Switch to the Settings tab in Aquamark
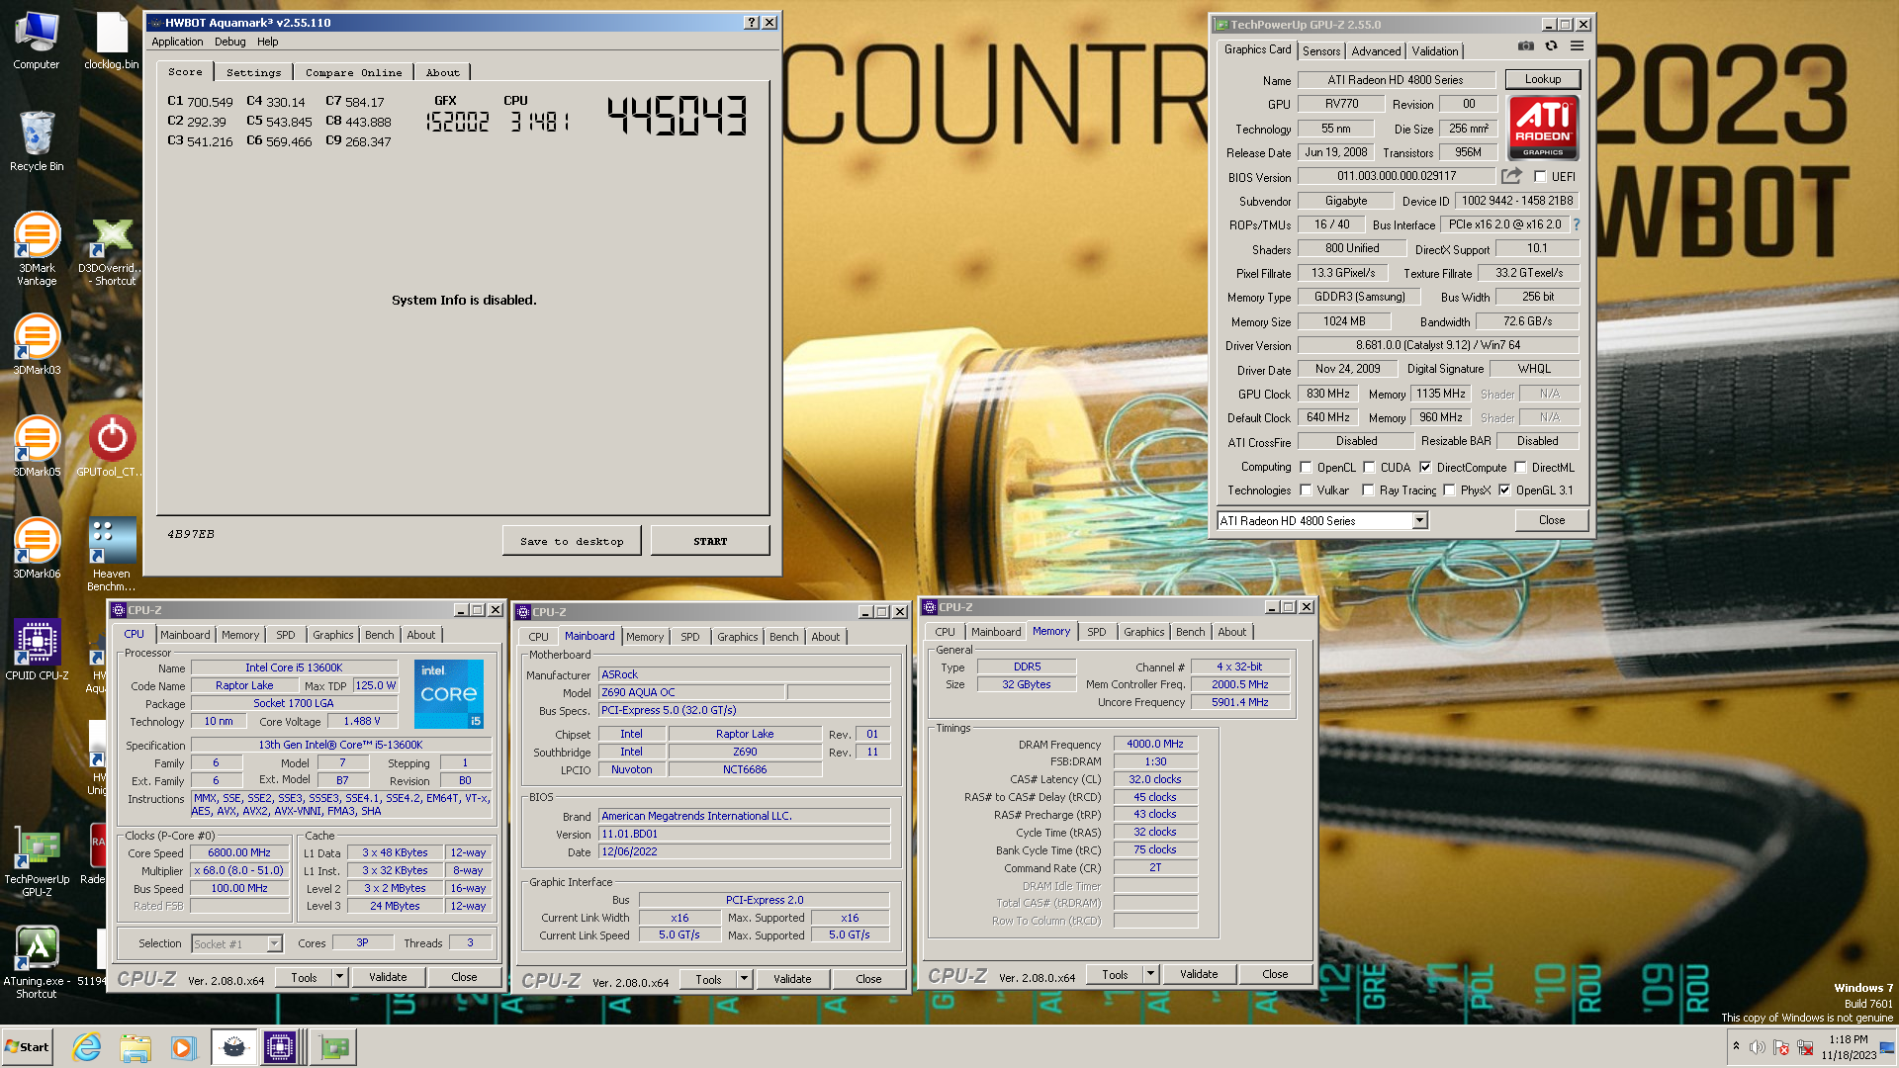1899x1068 pixels. [x=253, y=72]
